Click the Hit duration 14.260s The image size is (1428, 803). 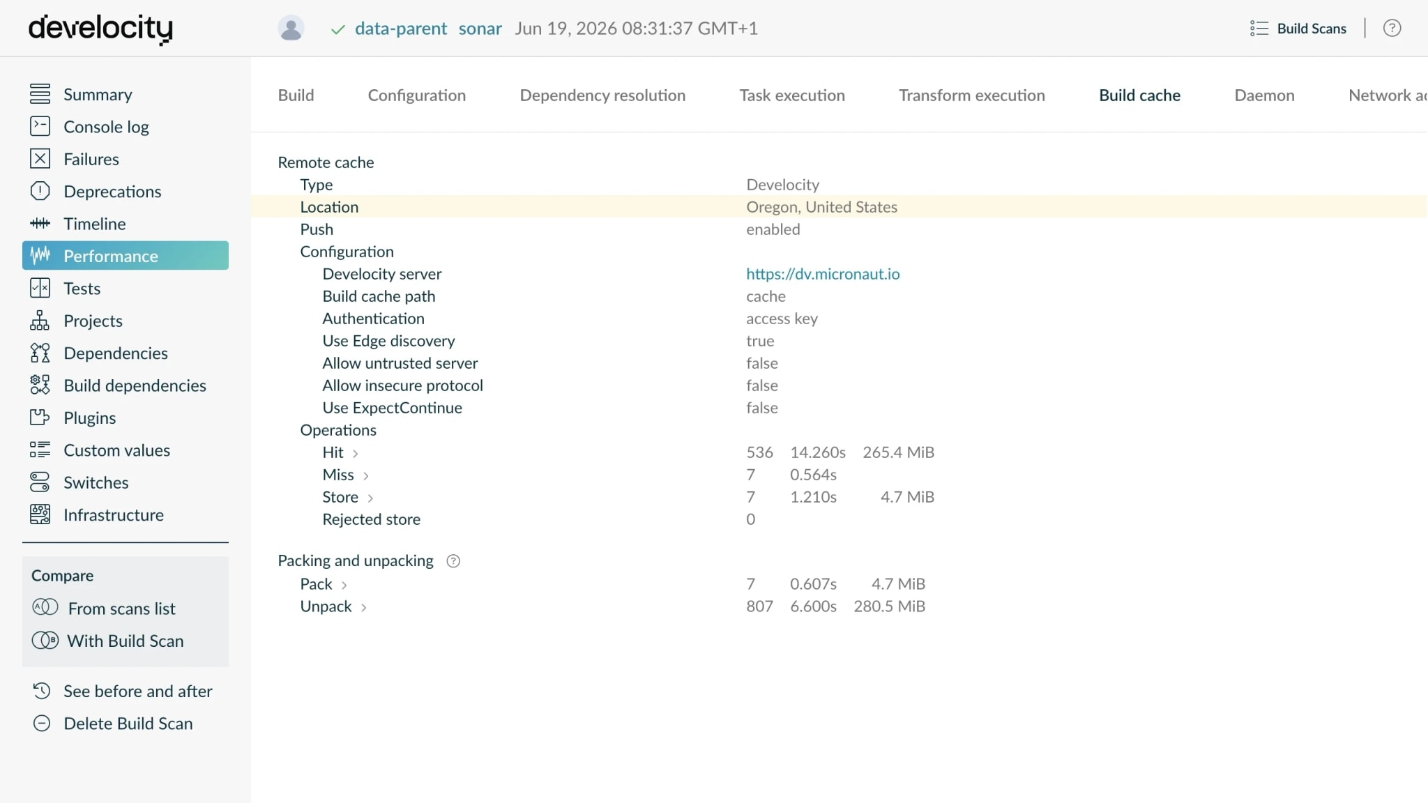(817, 452)
